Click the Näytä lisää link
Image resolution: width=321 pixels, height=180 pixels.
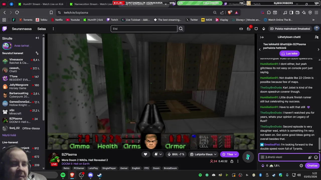(x=9, y=135)
